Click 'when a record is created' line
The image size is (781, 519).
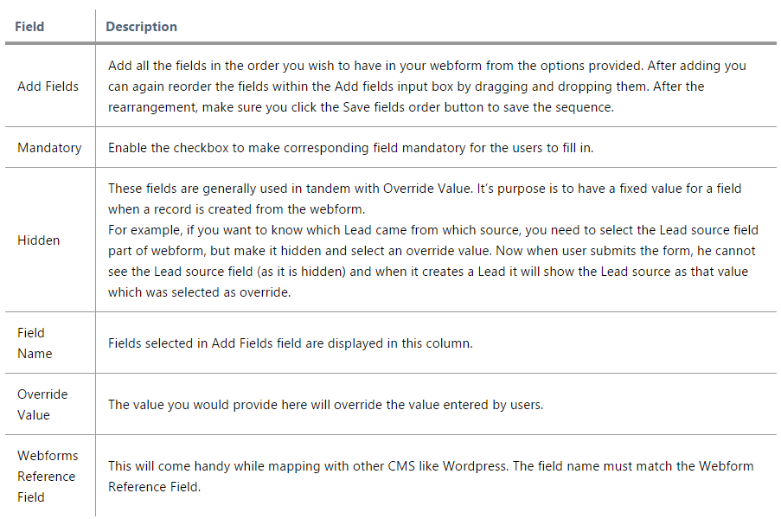237,209
